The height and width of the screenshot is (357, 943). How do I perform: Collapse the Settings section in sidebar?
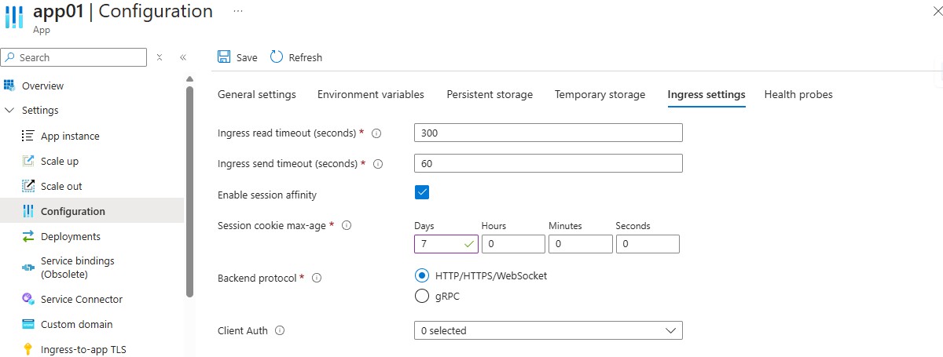9,111
